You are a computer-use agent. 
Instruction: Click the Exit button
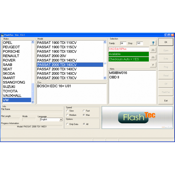[166, 101]
